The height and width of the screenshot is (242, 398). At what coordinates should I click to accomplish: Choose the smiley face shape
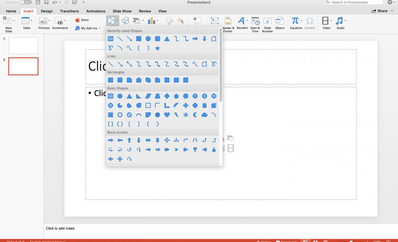point(157,115)
